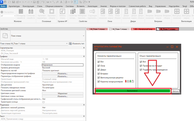Uncheck the Окна checkbox
Image resolution: width=194 pixels, height=121 pixels.
pos(98,66)
